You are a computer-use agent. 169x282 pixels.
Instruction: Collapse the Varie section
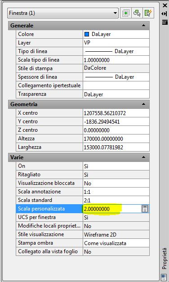tap(143, 157)
